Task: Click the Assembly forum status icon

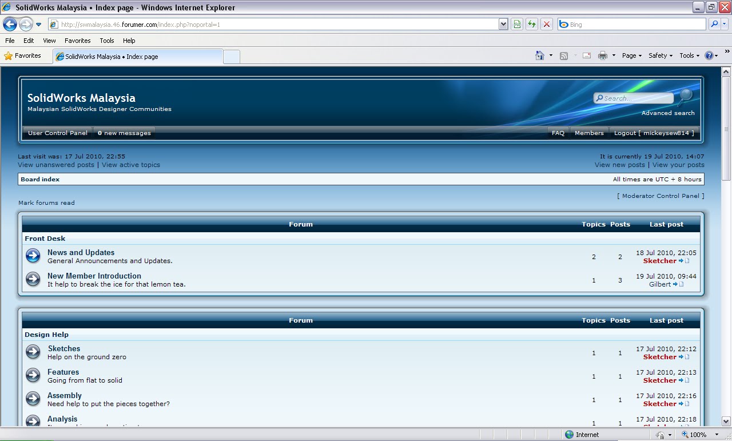Action: (x=33, y=399)
